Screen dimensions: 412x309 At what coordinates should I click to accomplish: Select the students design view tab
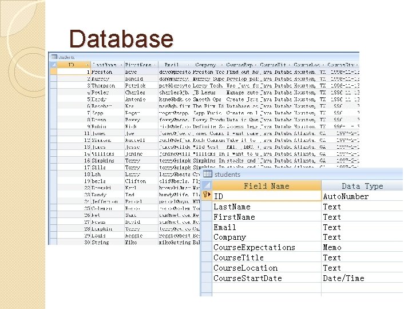tap(222, 174)
